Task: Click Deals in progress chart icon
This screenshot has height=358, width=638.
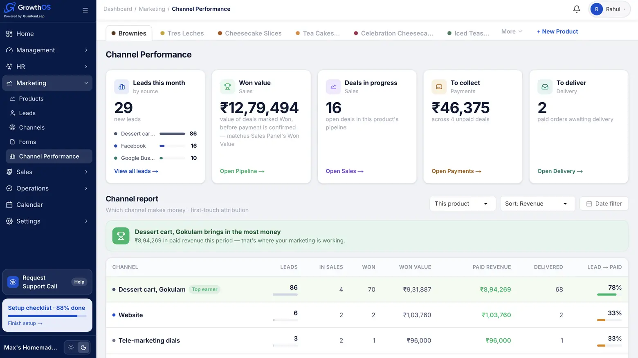Action: pos(333,87)
